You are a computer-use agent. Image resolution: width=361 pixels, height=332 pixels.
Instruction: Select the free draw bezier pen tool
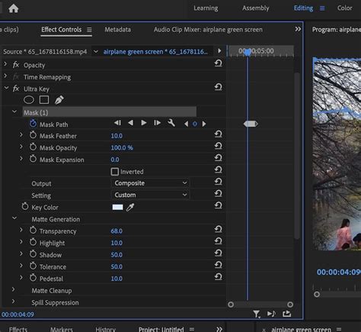click(59, 100)
